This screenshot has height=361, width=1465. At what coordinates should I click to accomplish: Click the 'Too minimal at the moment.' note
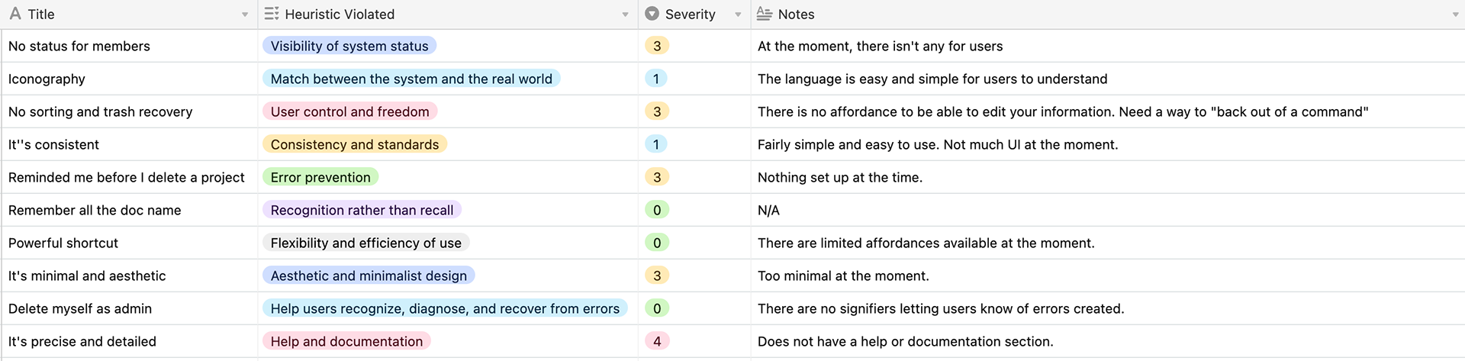tap(843, 276)
